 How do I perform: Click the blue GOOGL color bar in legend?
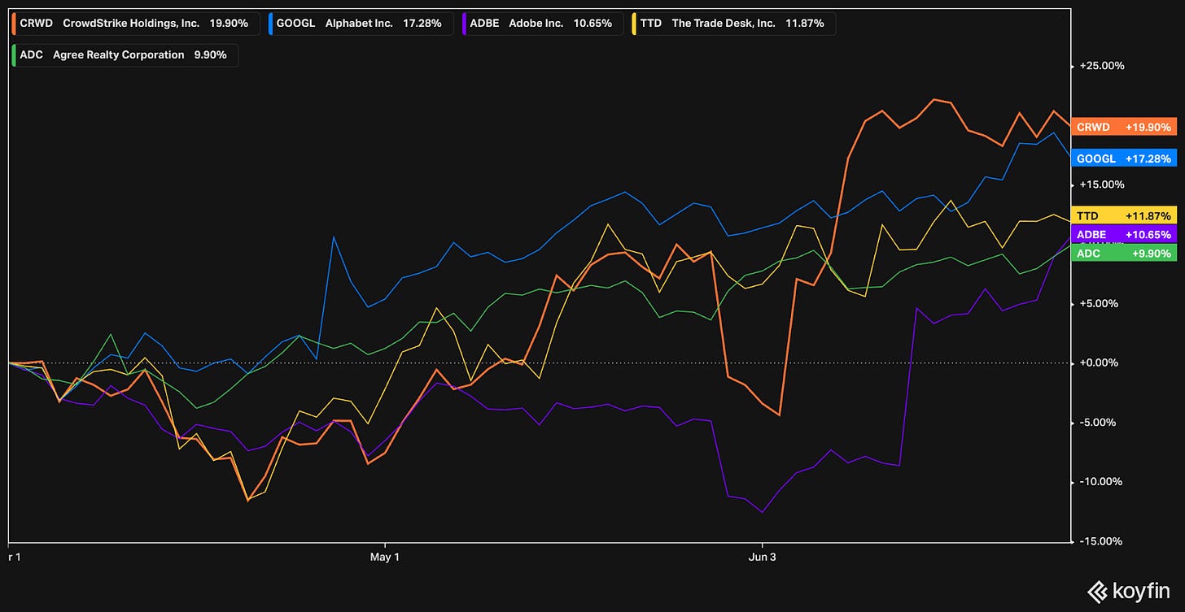click(x=271, y=24)
